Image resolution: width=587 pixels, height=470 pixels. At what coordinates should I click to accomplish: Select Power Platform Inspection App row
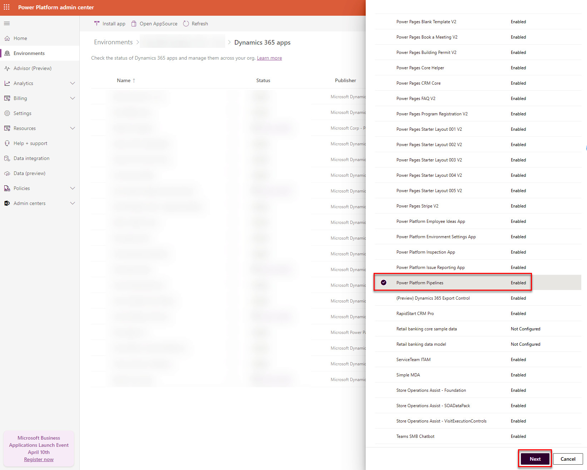(478, 252)
